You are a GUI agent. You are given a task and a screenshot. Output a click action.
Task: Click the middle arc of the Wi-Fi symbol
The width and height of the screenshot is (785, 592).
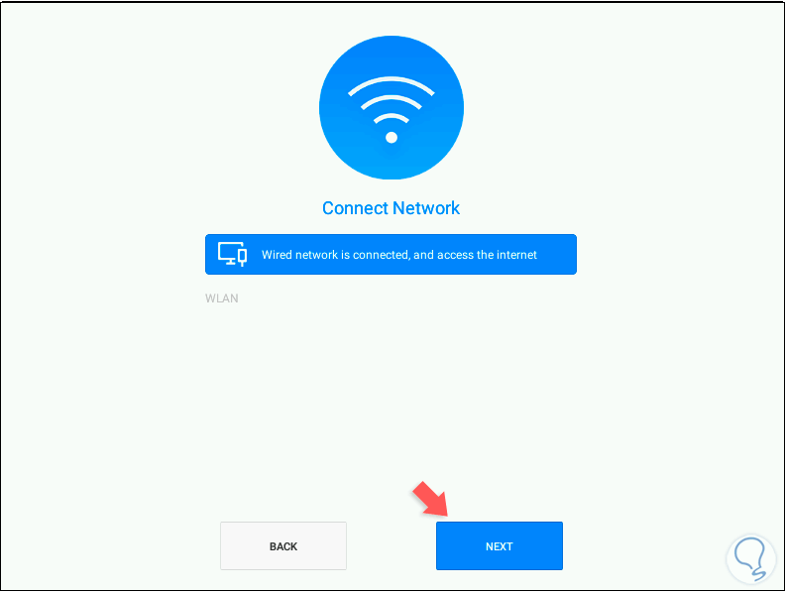click(x=391, y=102)
